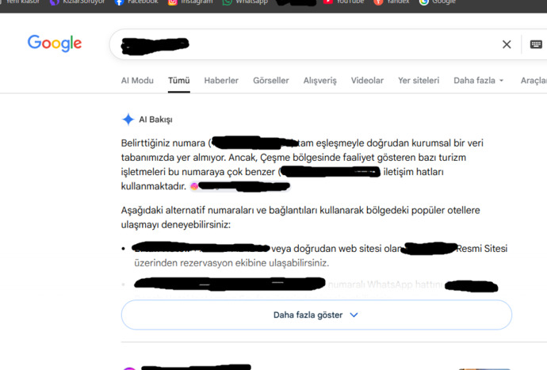This screenshot has height=370, width=547.
Task: Open the Araçlar search tools
Action: [534, 81]
